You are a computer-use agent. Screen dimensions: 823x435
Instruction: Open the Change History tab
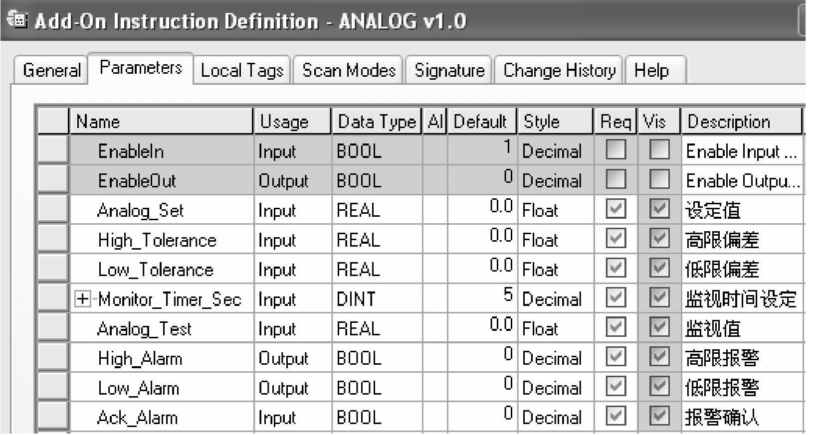pyautogui.click(x=559, y=70)
